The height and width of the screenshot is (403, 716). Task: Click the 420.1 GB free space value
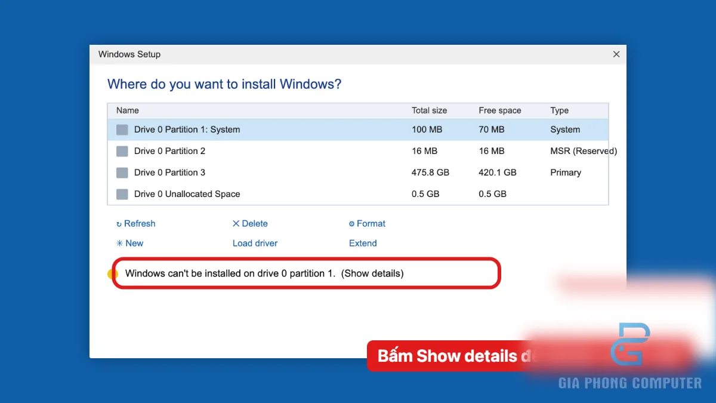(x=498, y=173)
